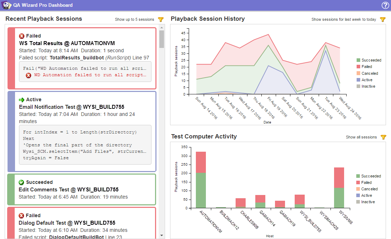Toggle the Succeeded series in history chart legend
Viewport: 391px width, 239px height.
click(369, 60)
